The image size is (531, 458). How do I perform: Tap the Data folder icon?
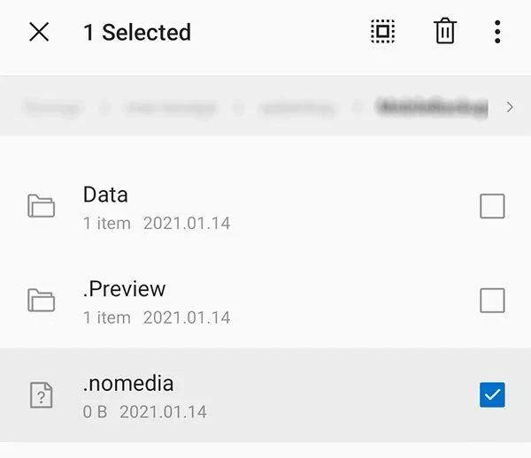[x=41, y=207]
